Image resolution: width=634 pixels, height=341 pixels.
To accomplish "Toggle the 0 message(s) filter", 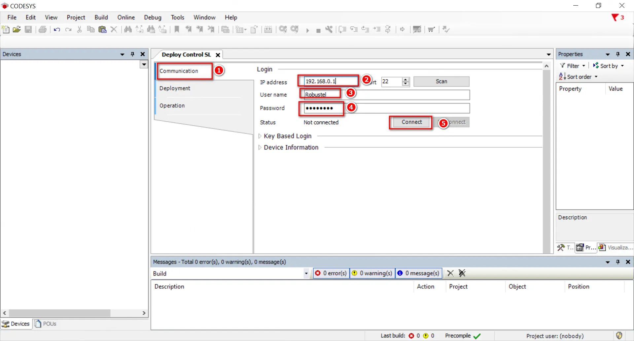I will [x=418, y=273].
